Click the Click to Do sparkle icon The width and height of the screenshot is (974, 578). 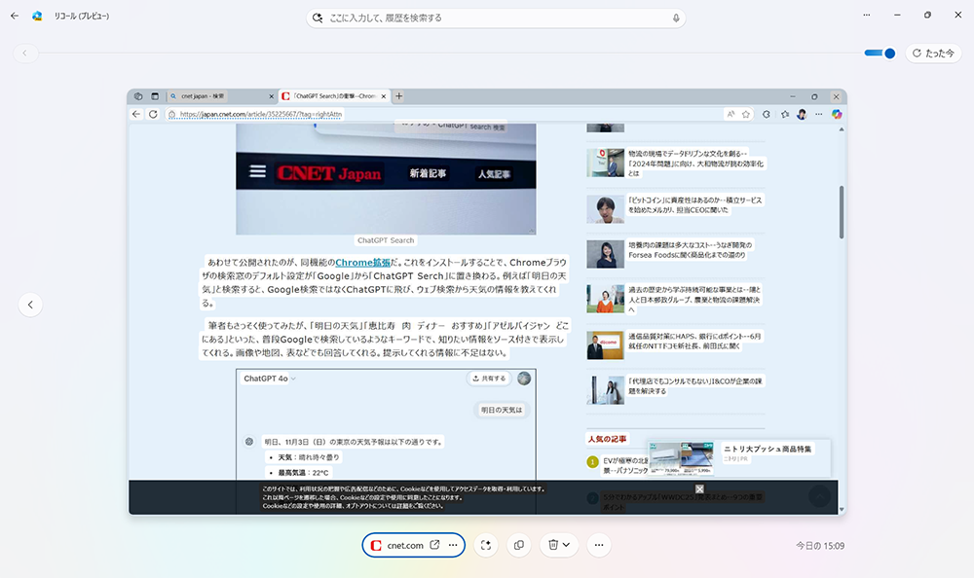[x=486, y=545]
